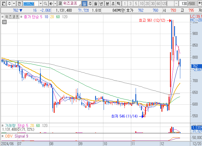Switch to the 주 weekly period tab
Image resolution: width=202 pixels, height=146 pixels.
(x=90, y=4)
